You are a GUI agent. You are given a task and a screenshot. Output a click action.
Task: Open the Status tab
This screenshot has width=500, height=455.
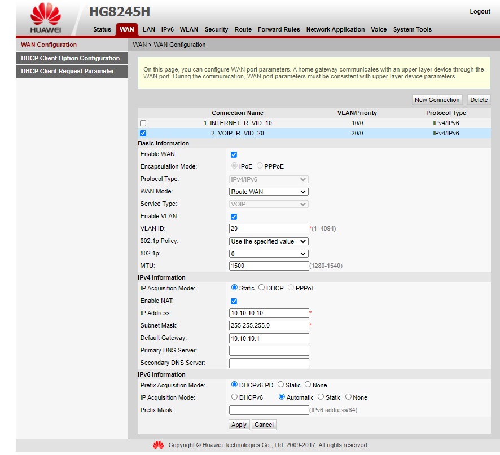102,29
